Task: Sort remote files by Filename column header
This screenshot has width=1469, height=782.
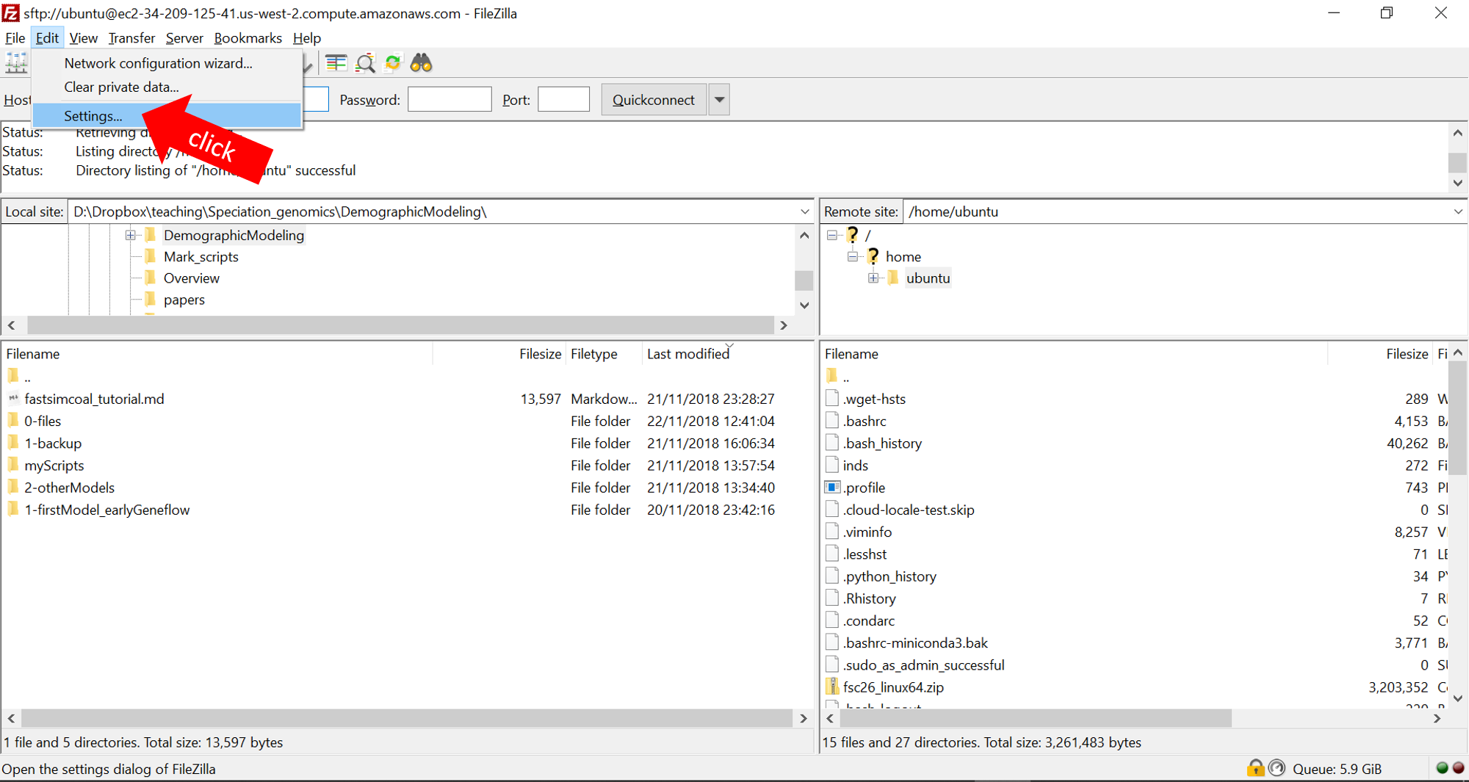Action: 1074,354
